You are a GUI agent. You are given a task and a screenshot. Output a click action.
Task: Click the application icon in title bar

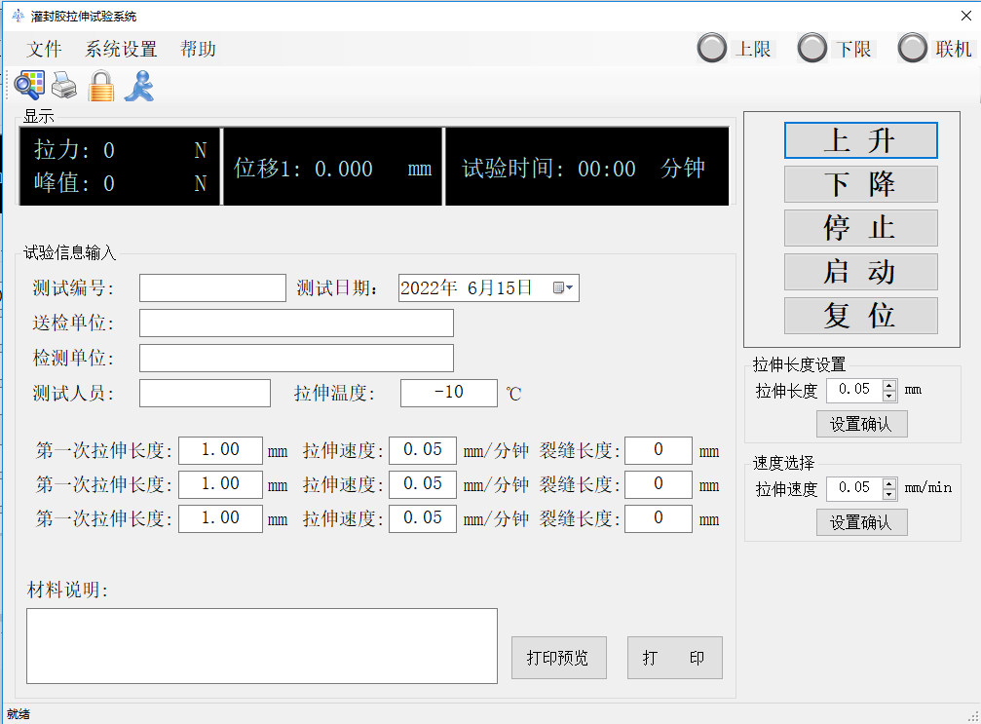(x=19, y=16)
